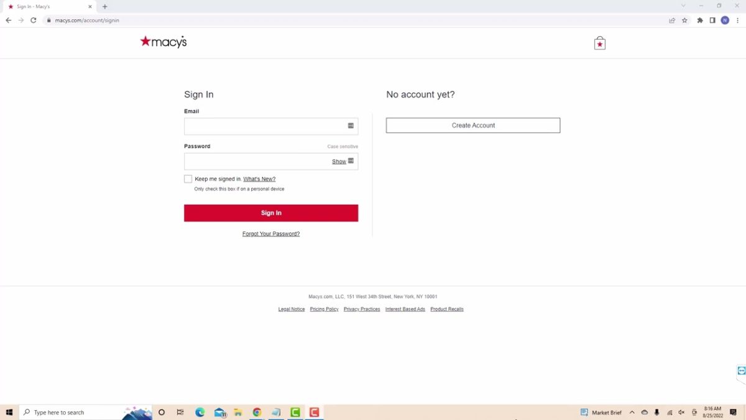The height and width of the screenshot is (420, 746).
Task: Click the padlock icon in the address bar
Action: pyautogui.click(x=48, y=20)
